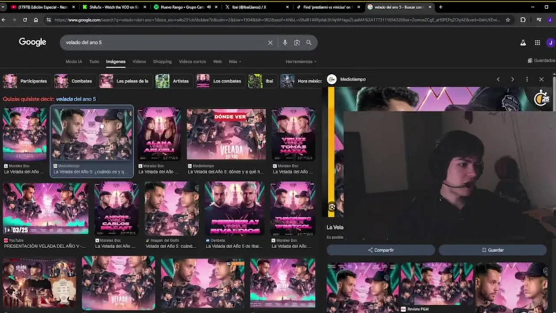Click the magnifier search icon
The height and width of the screenshot is (313, 556).
pos(309,43)
